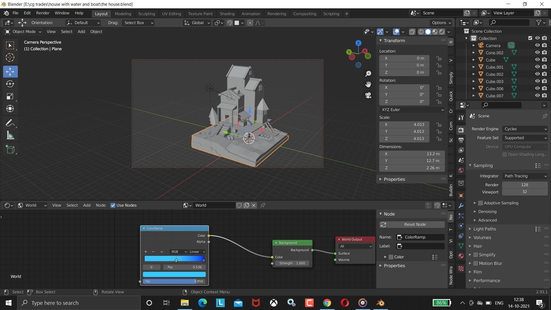Open the Render menu
Viewport: 551px width, 310px height.
tap(42, 13)
